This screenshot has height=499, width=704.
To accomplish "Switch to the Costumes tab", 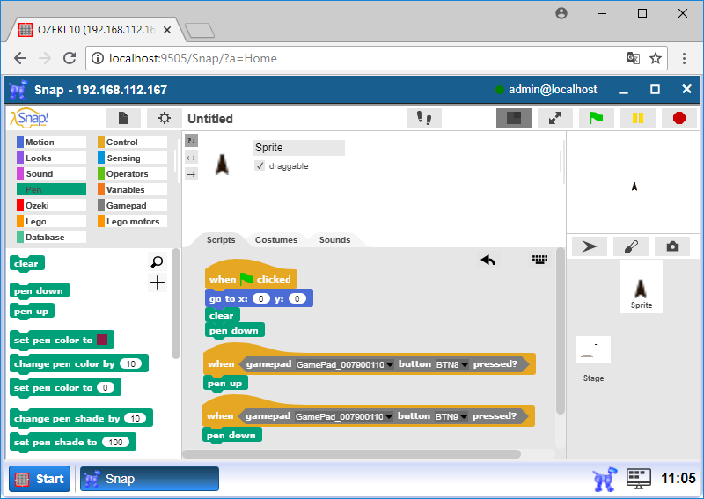I will (276, 240).
